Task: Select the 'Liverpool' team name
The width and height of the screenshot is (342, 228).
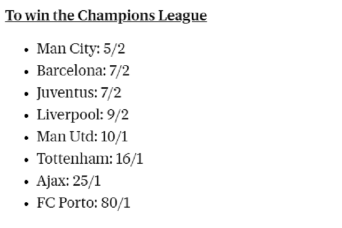Action: pos(68,115)
